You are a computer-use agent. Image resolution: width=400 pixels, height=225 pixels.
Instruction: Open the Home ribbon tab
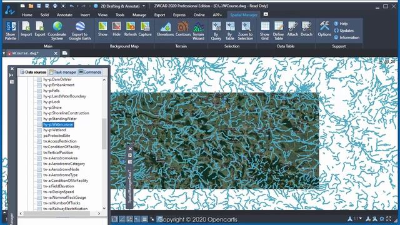27,15
